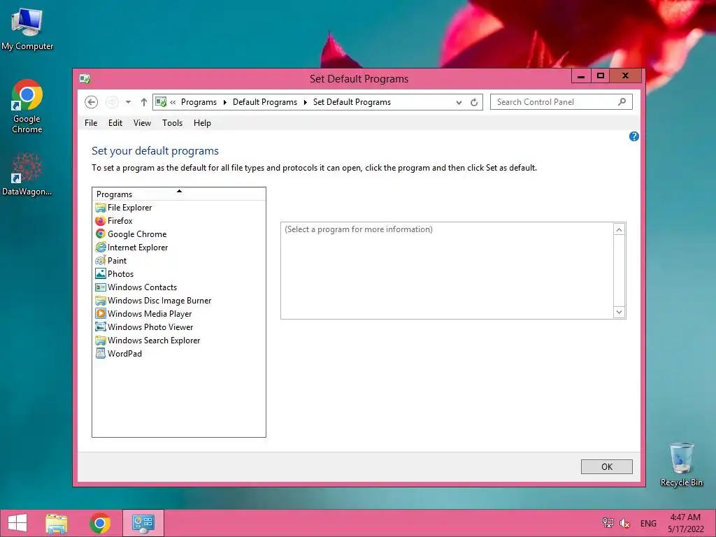Screen dimensions: 716x537
Task: Open the File menu
Action: point(91,123)
